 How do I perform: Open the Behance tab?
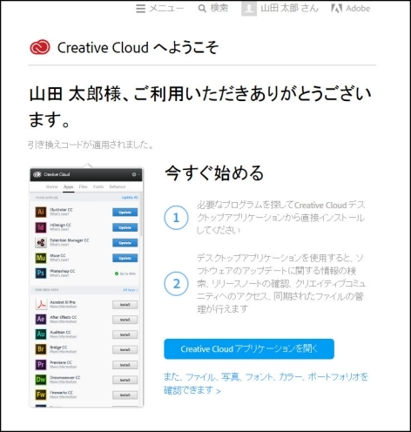point(118,186)
